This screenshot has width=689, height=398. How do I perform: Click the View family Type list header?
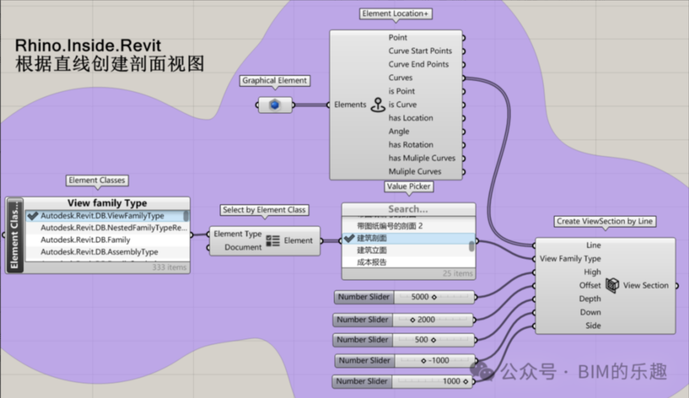107,203
